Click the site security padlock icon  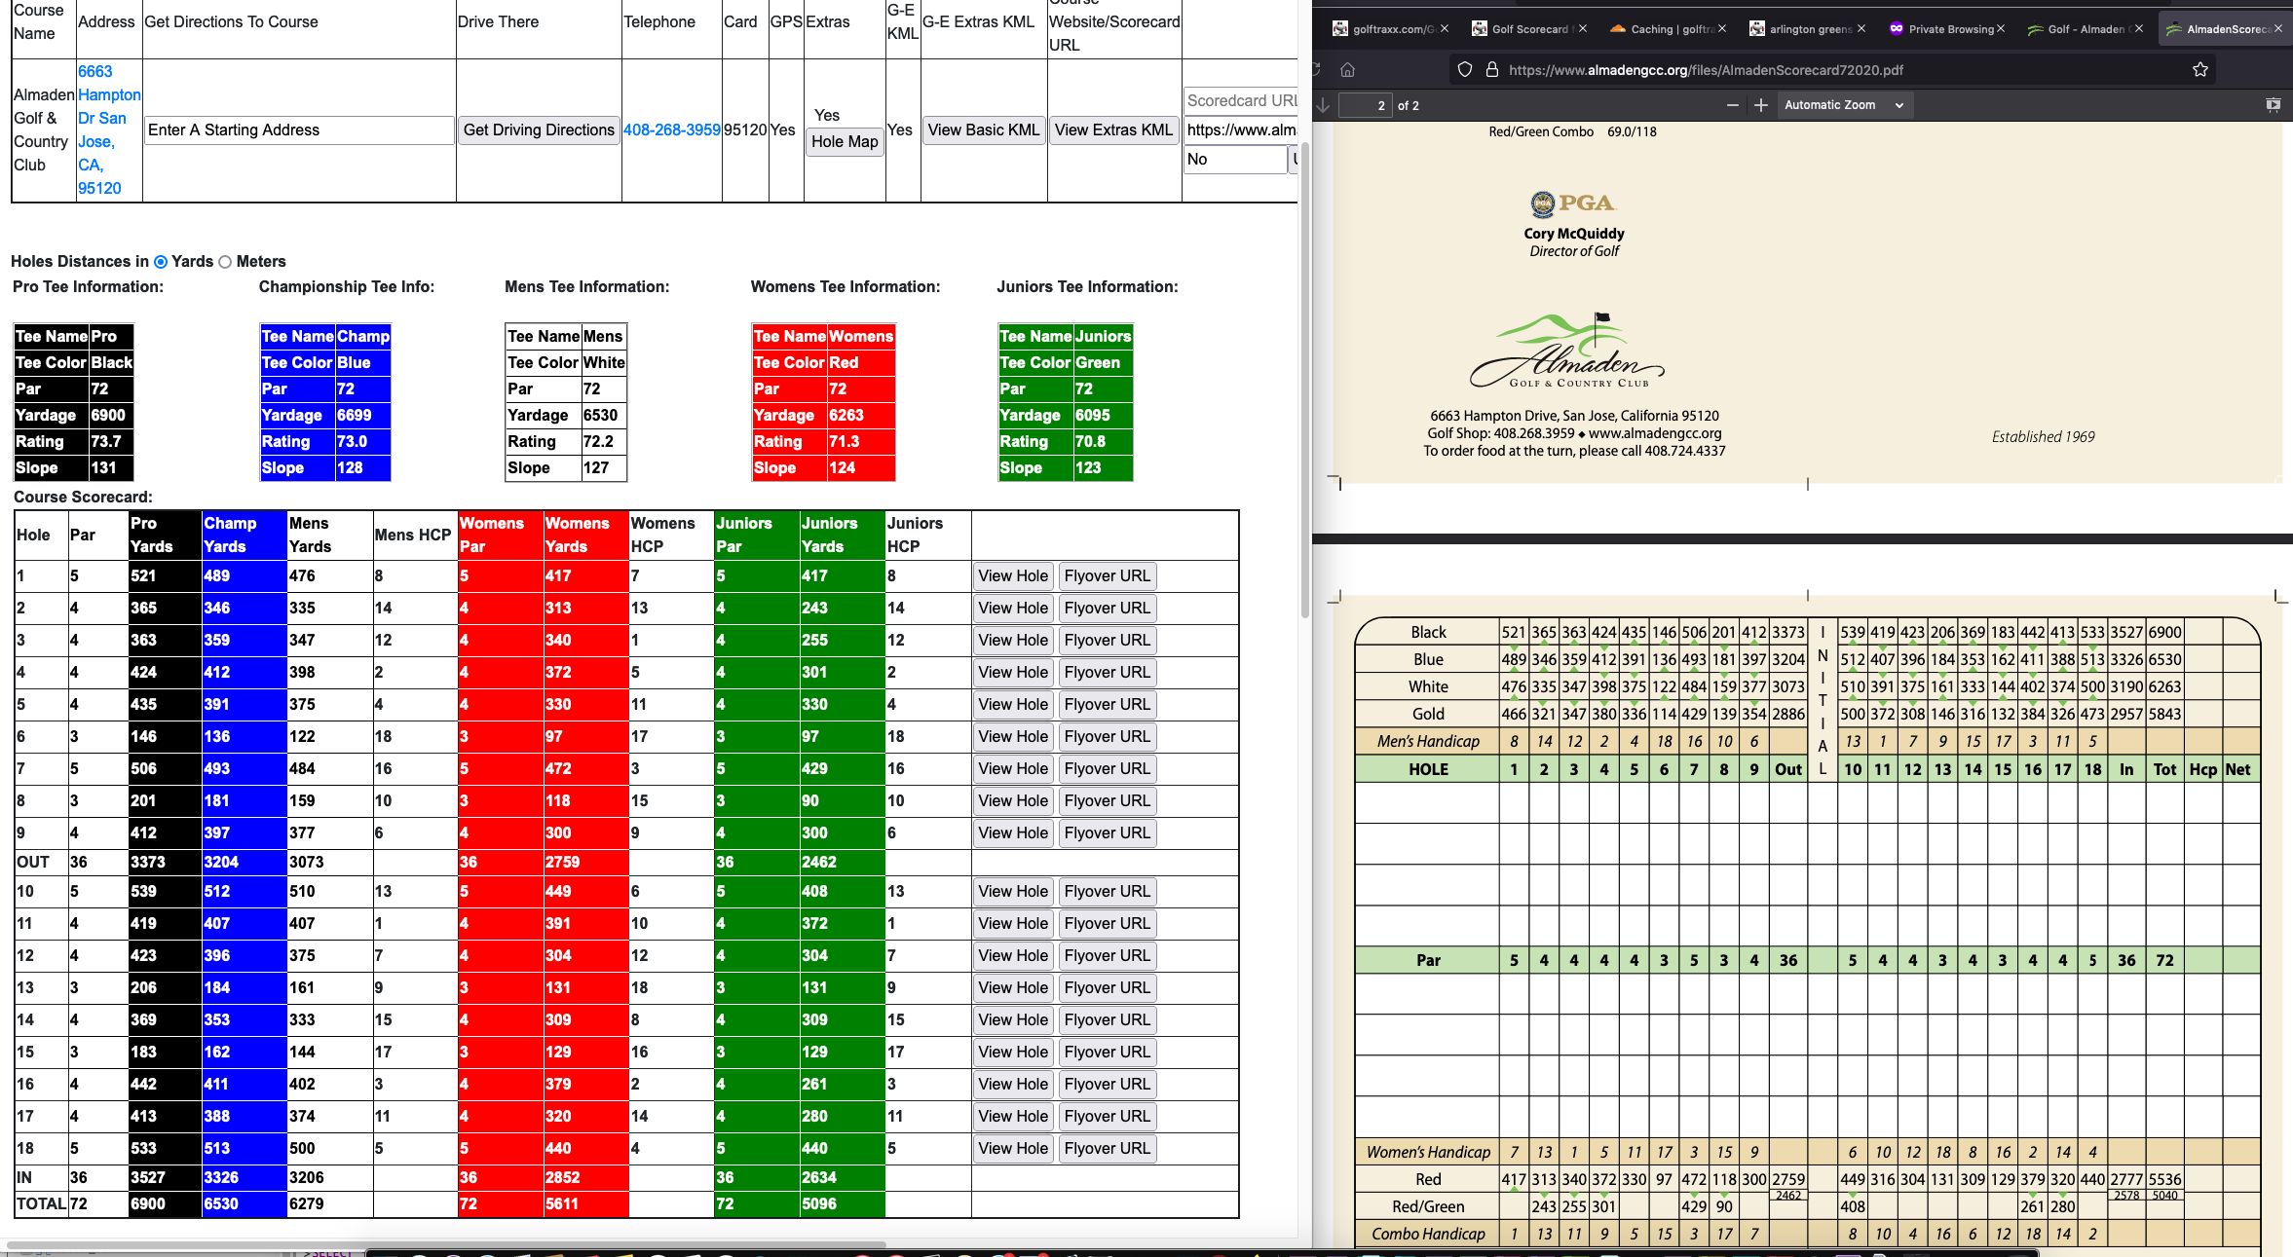1491,70
